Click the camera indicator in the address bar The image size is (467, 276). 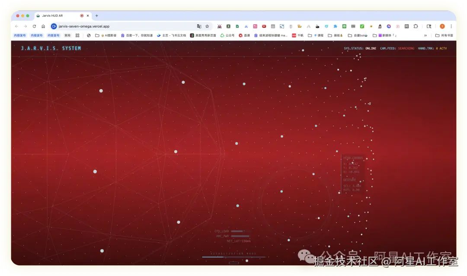[54, 26]
